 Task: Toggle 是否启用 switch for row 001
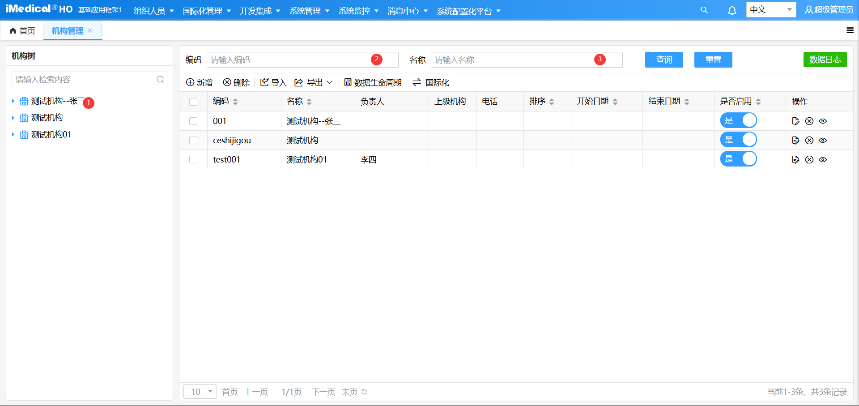tap(738, 120)
